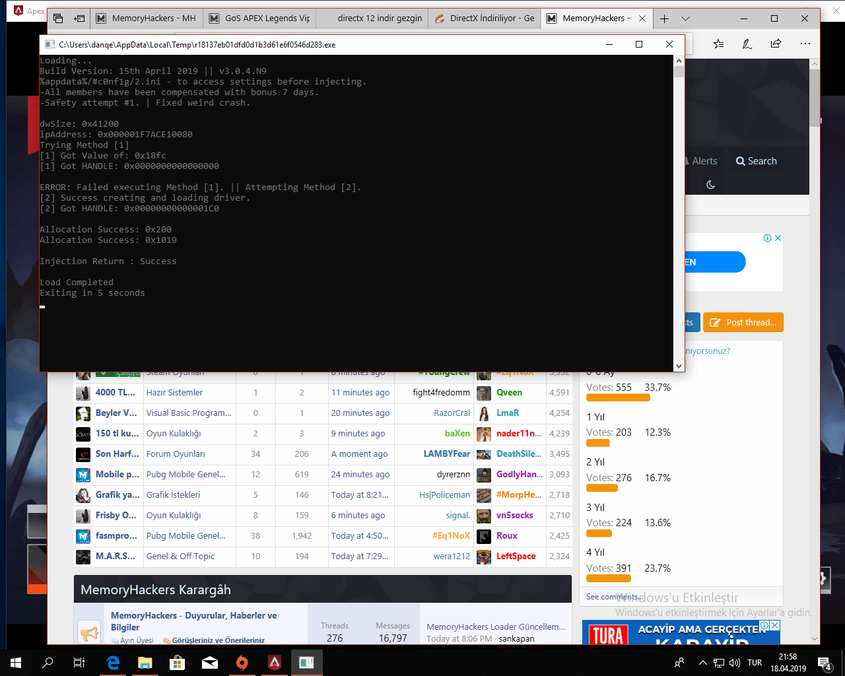The image size is (845, 676).
Task: Open the Alerts menu
Action: [x=704, y=161]
